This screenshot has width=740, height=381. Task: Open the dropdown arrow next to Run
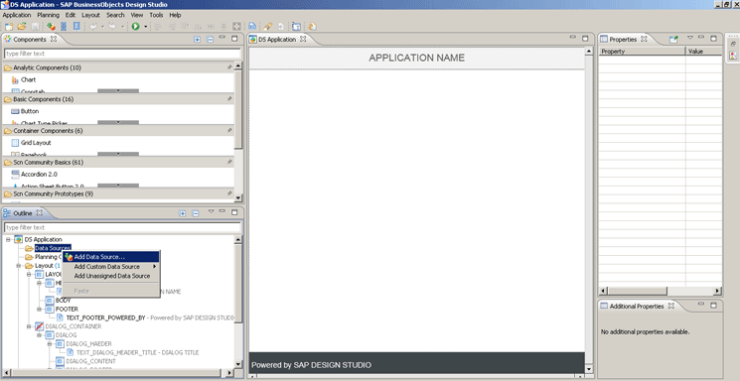(x=145, y=27)
